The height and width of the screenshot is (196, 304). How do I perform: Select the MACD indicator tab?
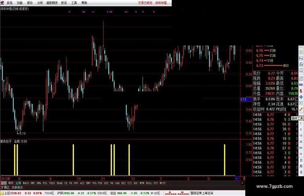click(26, 183)
